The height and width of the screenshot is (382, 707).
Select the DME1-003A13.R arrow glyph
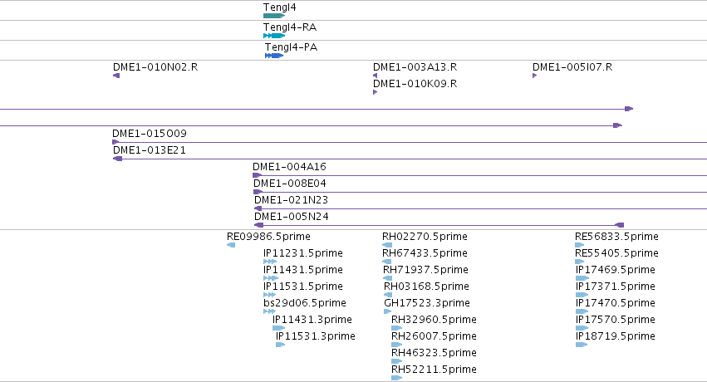tap(376, 76)
